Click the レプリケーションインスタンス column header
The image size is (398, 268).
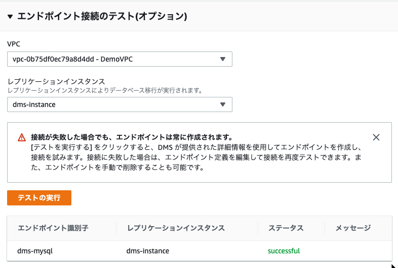click(x=176, y=228)
